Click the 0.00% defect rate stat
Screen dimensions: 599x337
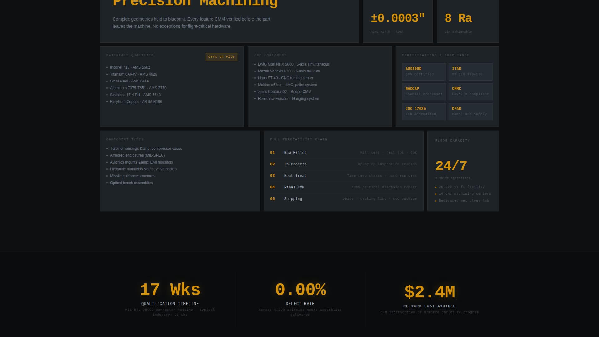(x=300, y=290)
